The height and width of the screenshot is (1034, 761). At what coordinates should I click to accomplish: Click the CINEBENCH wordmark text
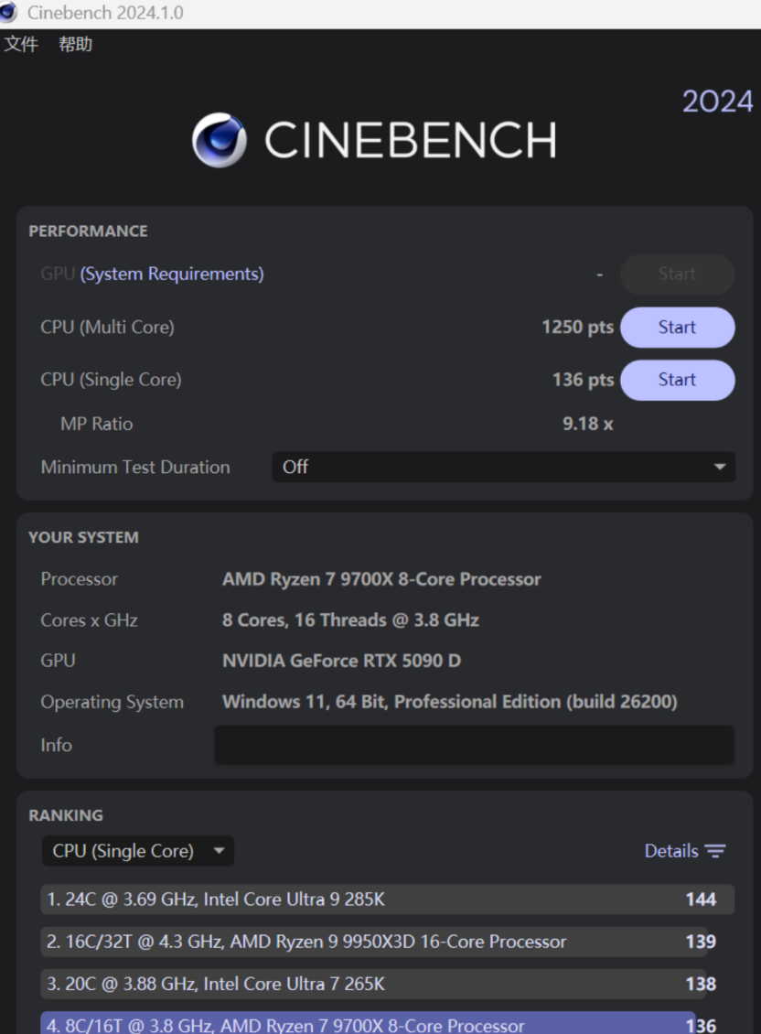coord(410,140)
